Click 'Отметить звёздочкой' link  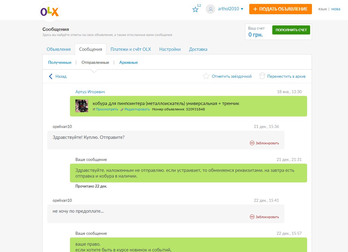(x=232, y=77)
